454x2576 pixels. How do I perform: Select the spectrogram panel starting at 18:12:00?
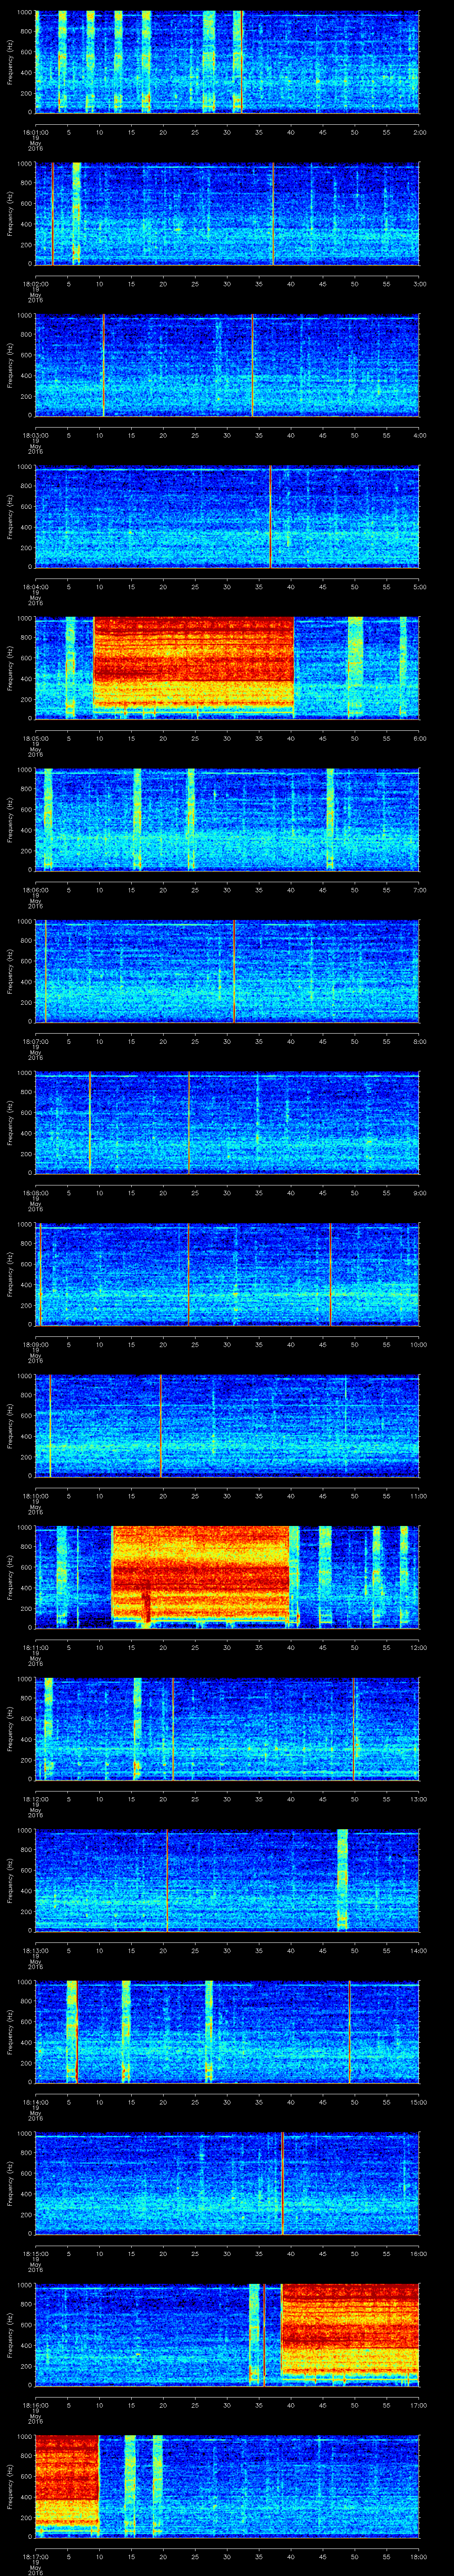click(x=227, y=1728)
